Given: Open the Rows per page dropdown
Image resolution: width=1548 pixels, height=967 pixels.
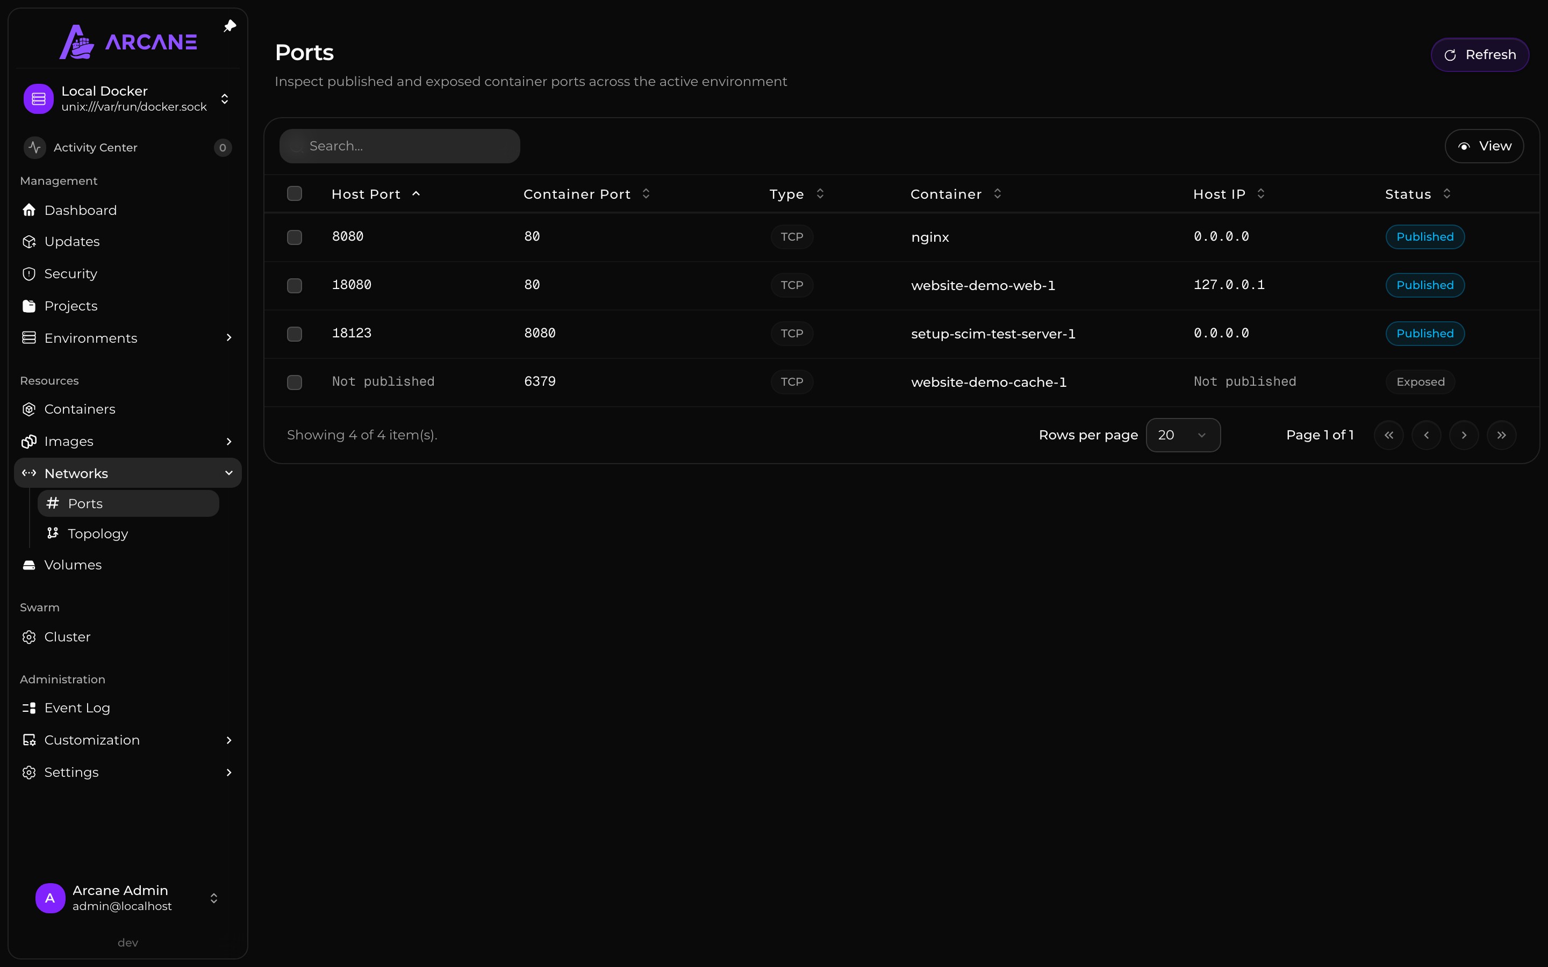Looking at the screenshot, I should tap(1182, 435).
